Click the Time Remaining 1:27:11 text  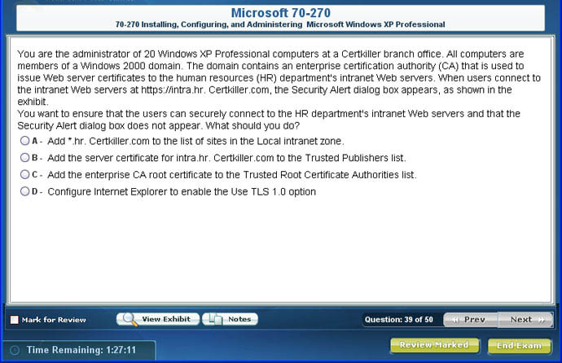pyautogui.click(x=81, y=350)
